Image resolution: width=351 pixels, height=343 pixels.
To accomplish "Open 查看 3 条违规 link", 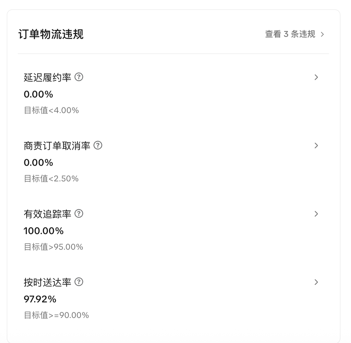I will (x=290, y=34).
